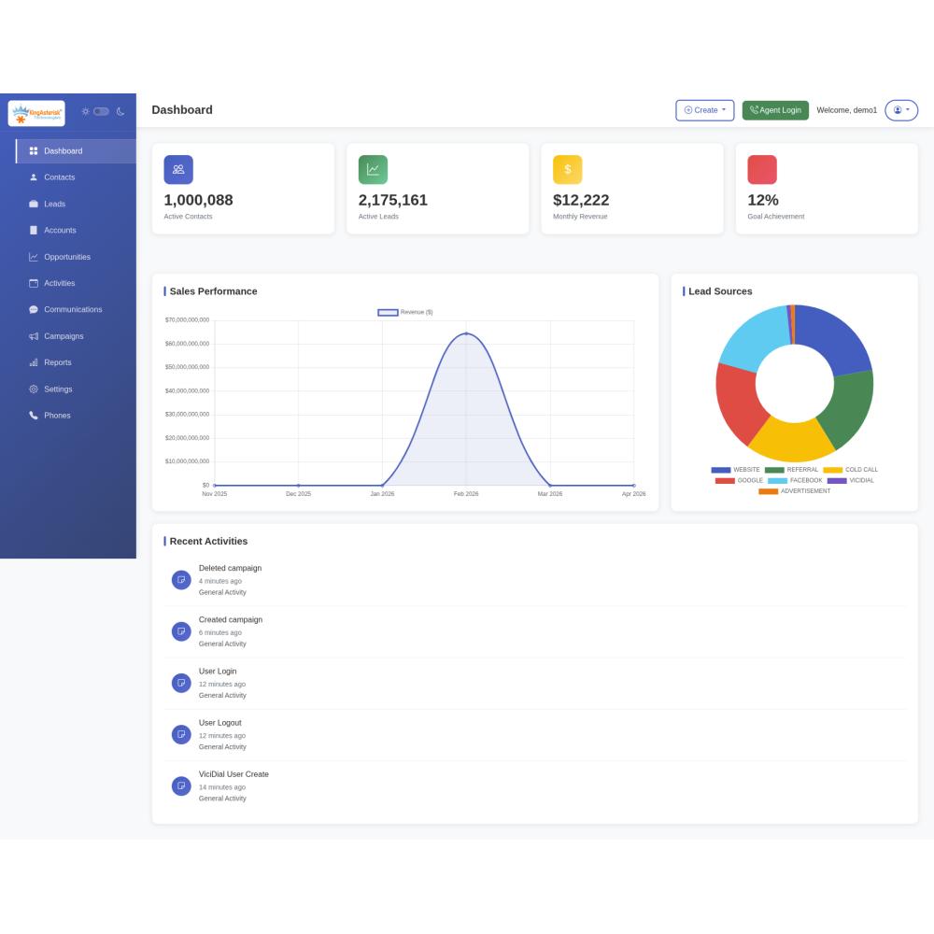Click the Monthly Revenue dollar icon
This screenshot has height=934, width=934.
(567, 169)
